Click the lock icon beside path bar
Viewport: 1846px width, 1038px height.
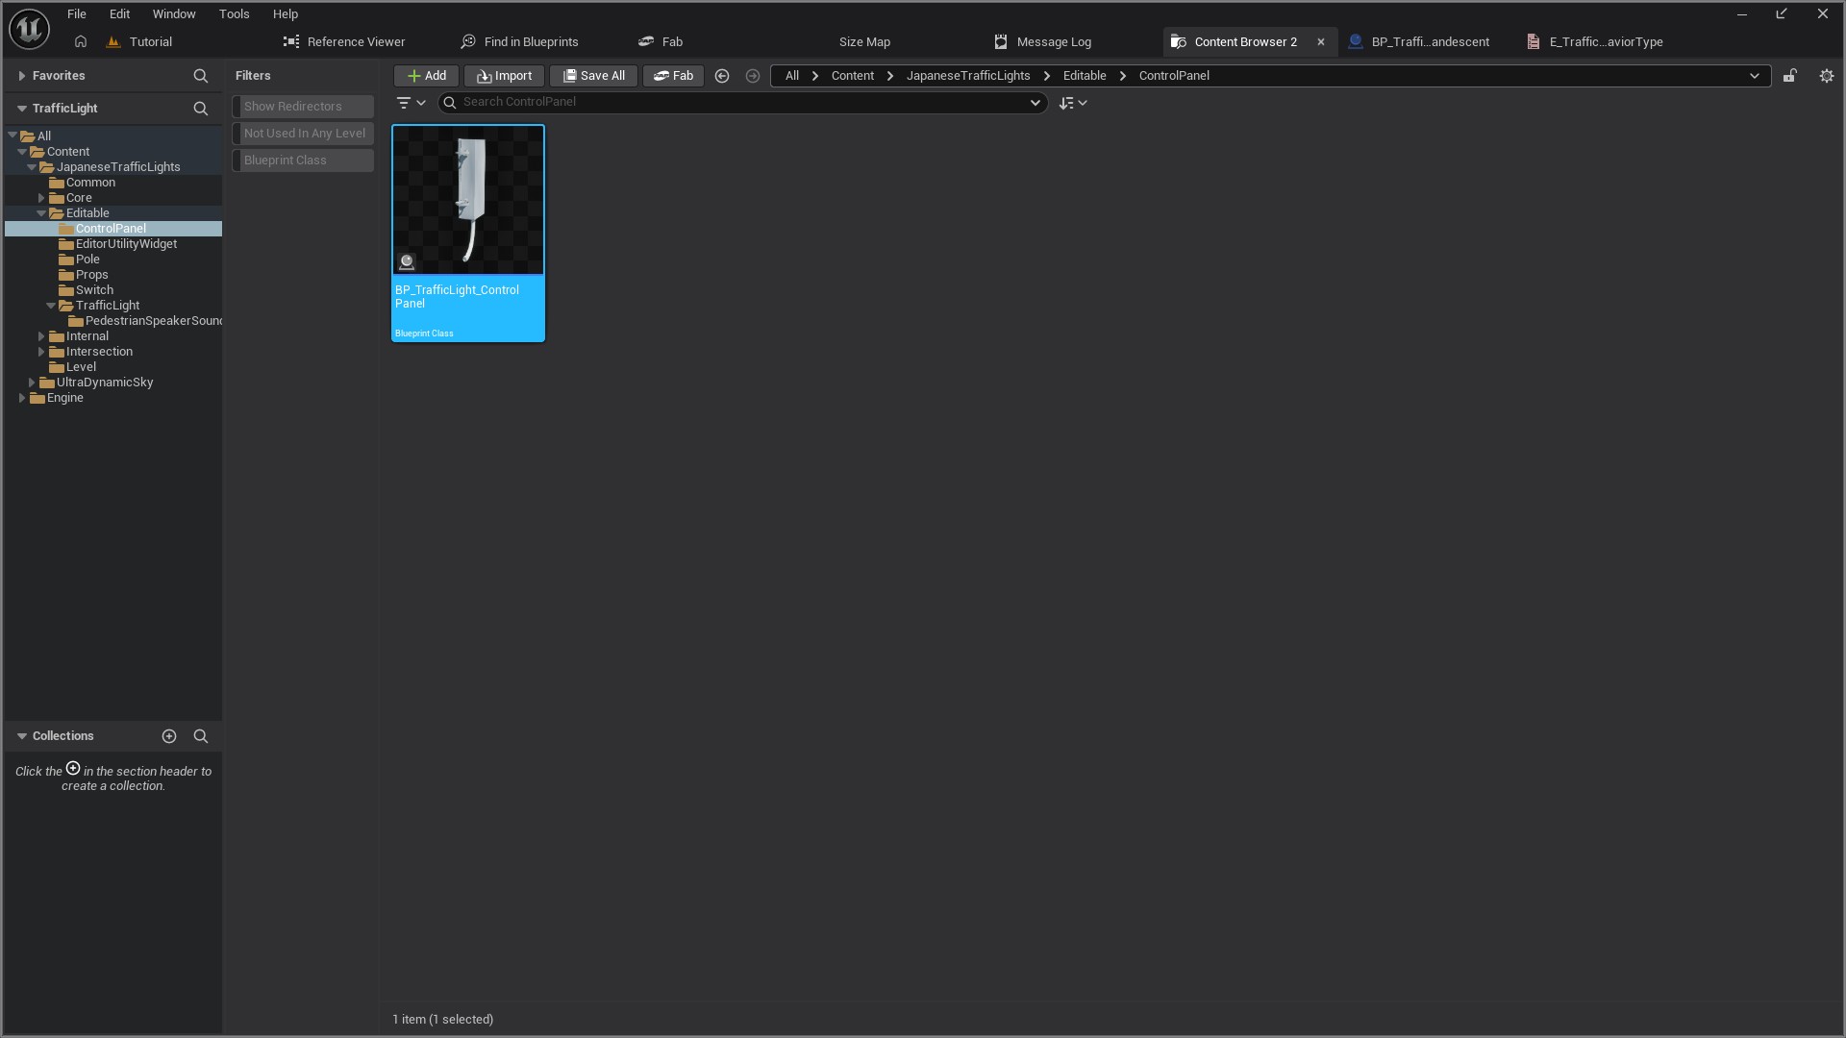pyautogui.click(x=1789, y=76)
